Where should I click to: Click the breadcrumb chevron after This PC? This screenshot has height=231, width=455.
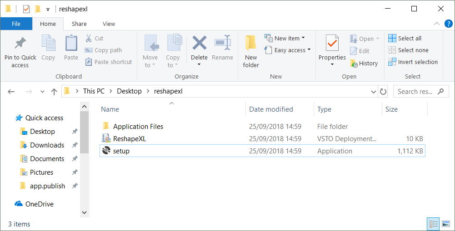(111, 91)
